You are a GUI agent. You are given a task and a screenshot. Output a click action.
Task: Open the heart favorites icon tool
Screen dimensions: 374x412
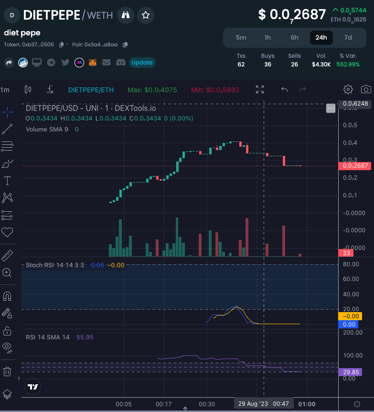7,232
